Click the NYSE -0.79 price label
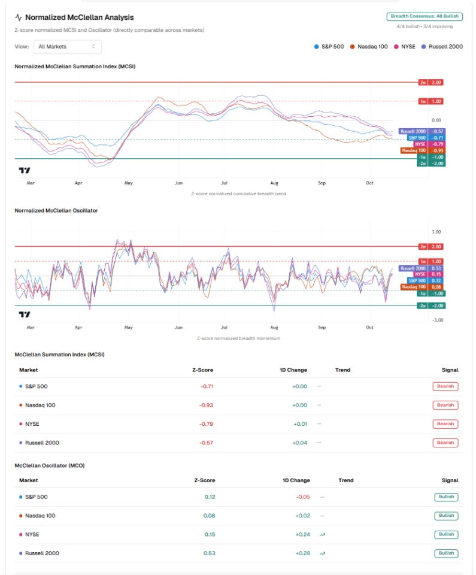The image size is (476, 575). coord(429,144)
